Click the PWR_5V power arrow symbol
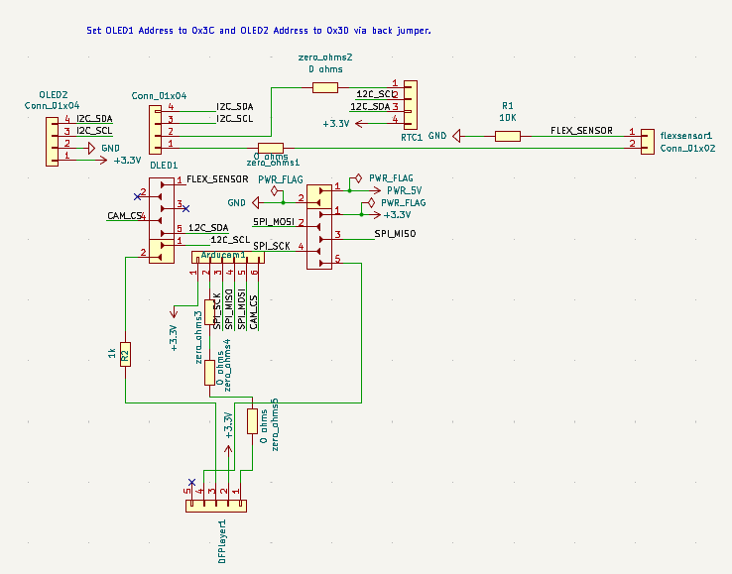This screenshot has width=732, height=574. (x=377, y=190)
